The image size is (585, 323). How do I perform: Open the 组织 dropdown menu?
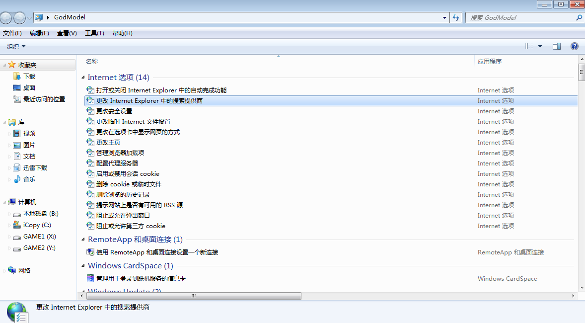pos(15,46)
